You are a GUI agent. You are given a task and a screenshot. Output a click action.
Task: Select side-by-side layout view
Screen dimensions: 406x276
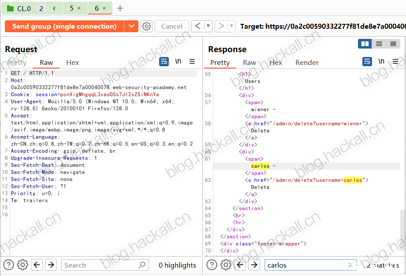365,44
